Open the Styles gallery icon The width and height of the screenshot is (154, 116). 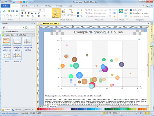[x=121, y=11]
